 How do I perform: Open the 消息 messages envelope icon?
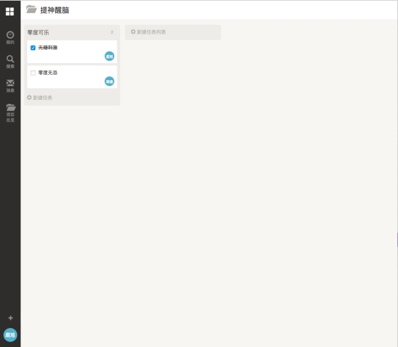(x=10, y=86)
